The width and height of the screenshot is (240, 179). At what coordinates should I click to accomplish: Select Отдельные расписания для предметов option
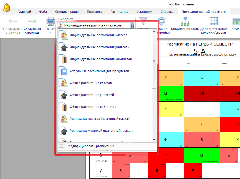tap(99, 71)
